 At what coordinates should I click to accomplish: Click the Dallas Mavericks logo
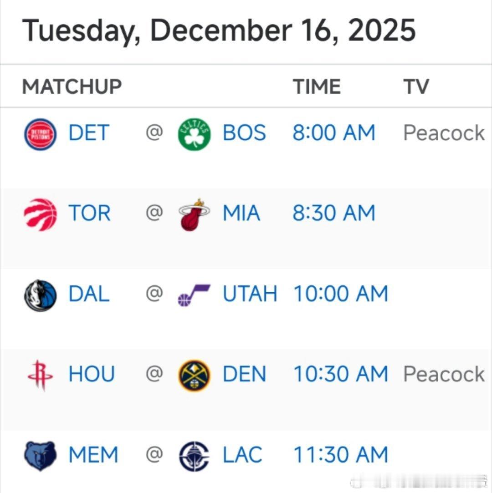pyautogui.click(x=40, y=295)
